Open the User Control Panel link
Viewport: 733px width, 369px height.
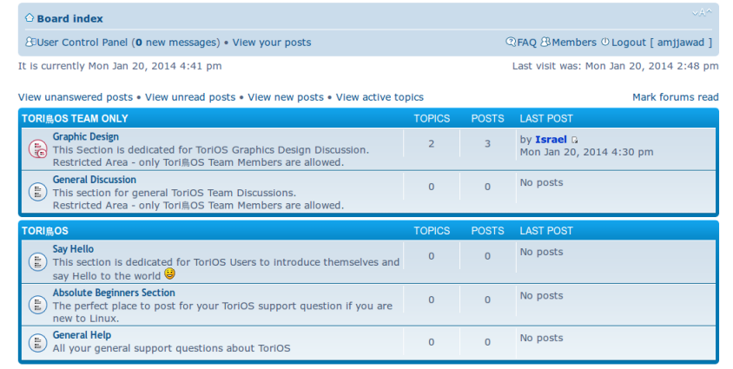click(x=82, y=43)
